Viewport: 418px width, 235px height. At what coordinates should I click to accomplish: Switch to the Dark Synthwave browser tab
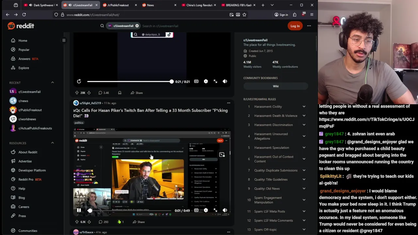click(x=41, y=5)
